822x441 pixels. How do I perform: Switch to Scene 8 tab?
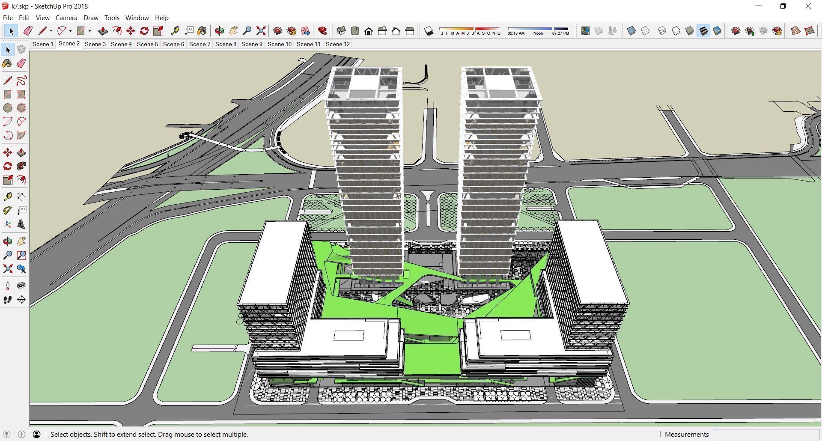point(226,44)
